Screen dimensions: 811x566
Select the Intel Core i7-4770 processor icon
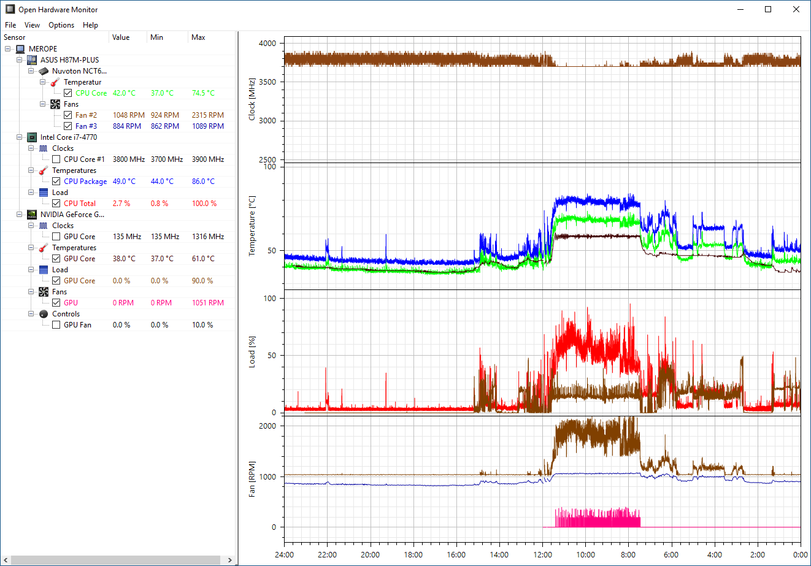point(32,137)
